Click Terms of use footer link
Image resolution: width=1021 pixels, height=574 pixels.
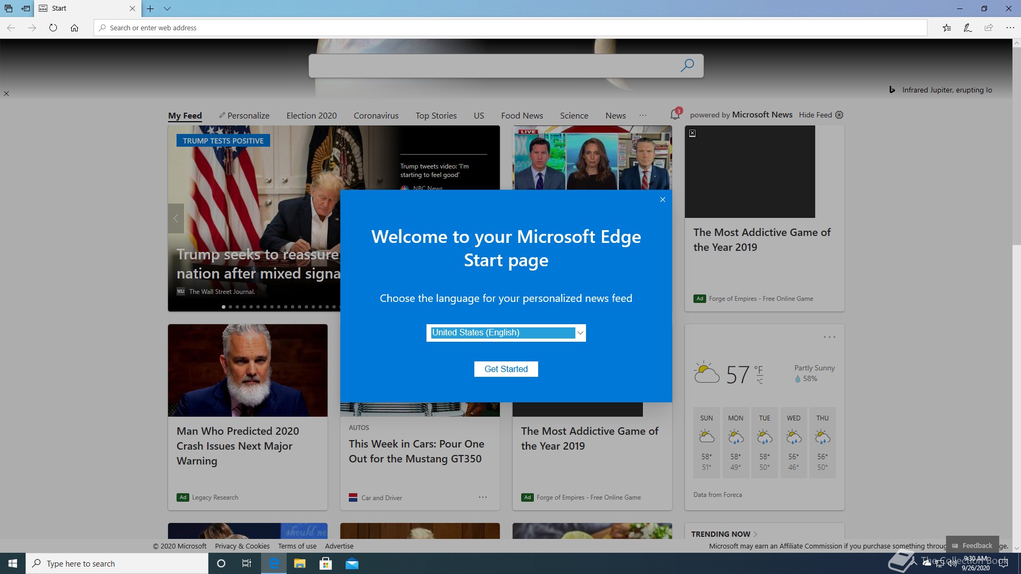tap(297, 546)
